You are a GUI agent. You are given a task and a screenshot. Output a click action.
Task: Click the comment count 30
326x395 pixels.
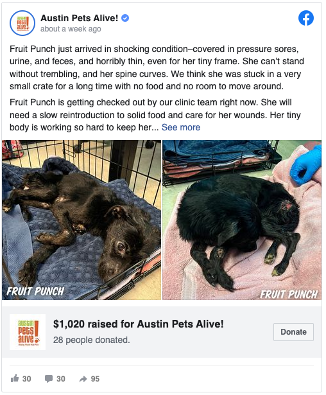61,379
